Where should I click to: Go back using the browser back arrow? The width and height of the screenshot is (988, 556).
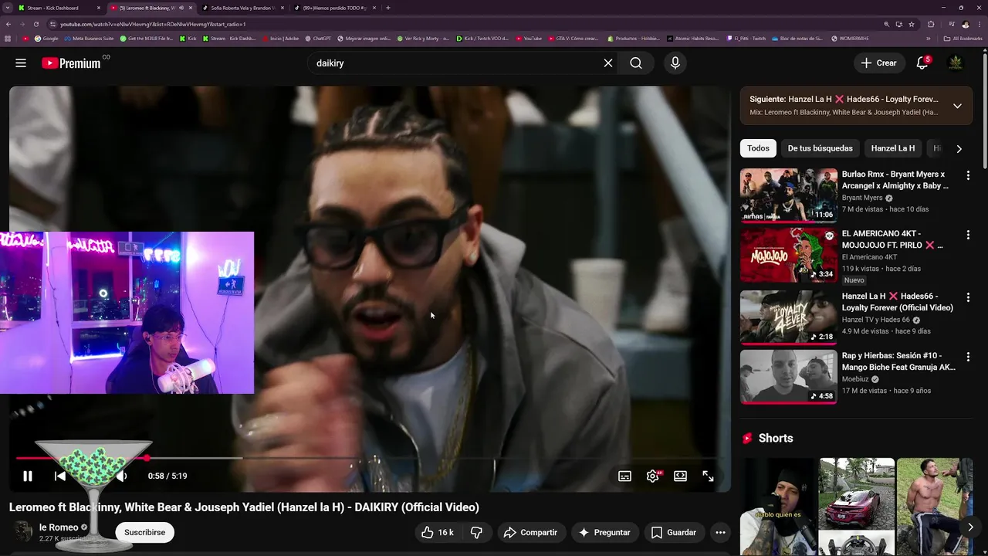[9, 24]
